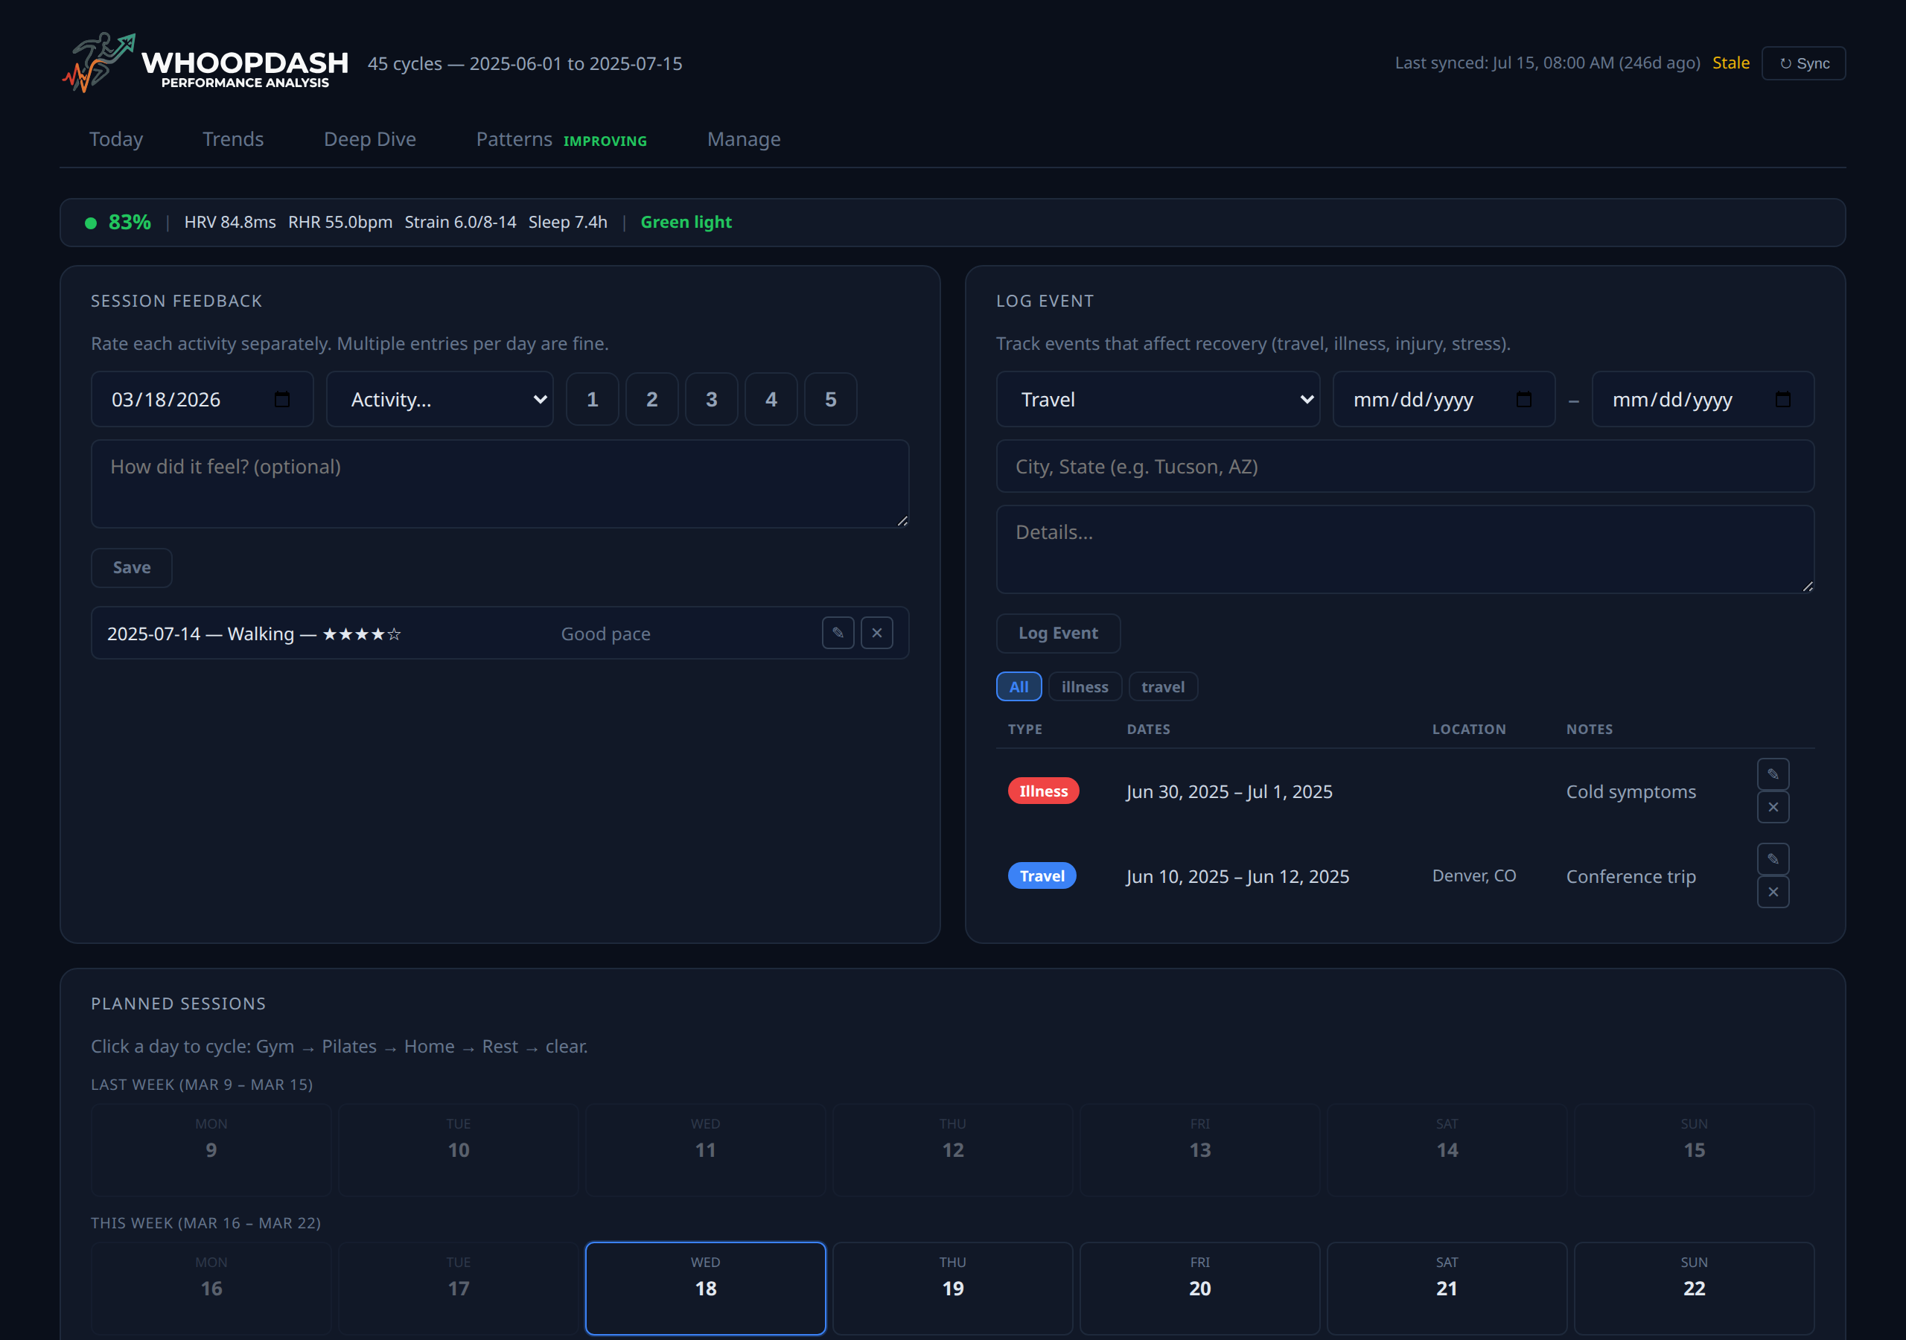Save the session feedback

point(131,567)
